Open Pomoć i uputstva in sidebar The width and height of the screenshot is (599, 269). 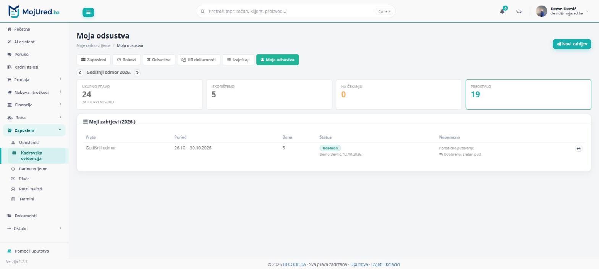[34, 251]
